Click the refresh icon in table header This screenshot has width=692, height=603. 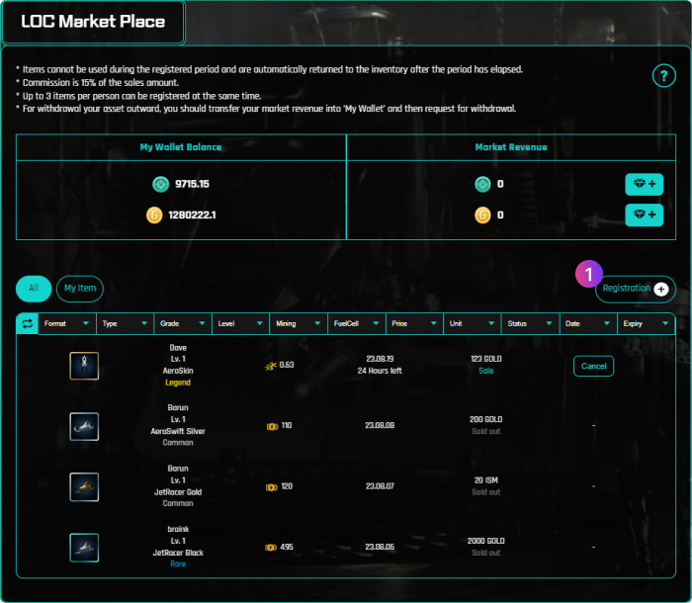[27, 323]
